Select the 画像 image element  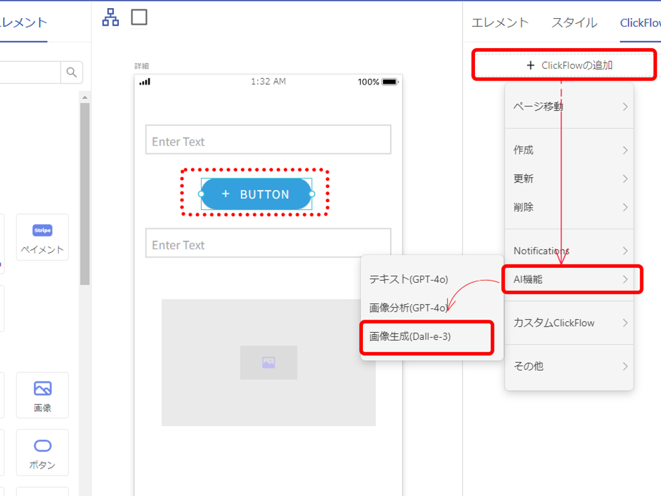pos(43,395)
